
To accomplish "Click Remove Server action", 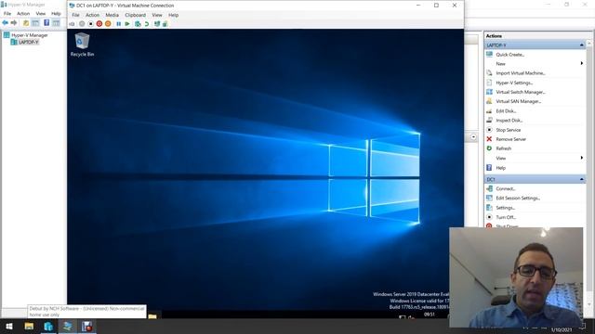I will point(511,139).
